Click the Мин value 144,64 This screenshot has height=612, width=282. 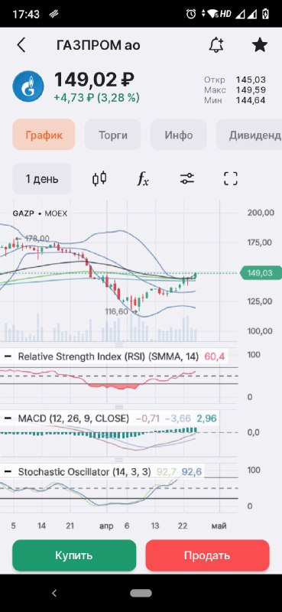click(251, 100)
